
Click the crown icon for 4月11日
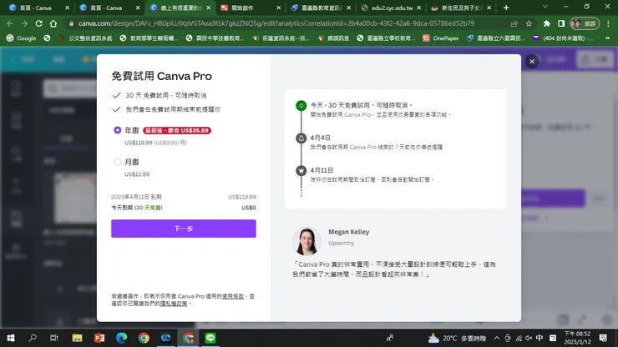[x=301, y=170]
